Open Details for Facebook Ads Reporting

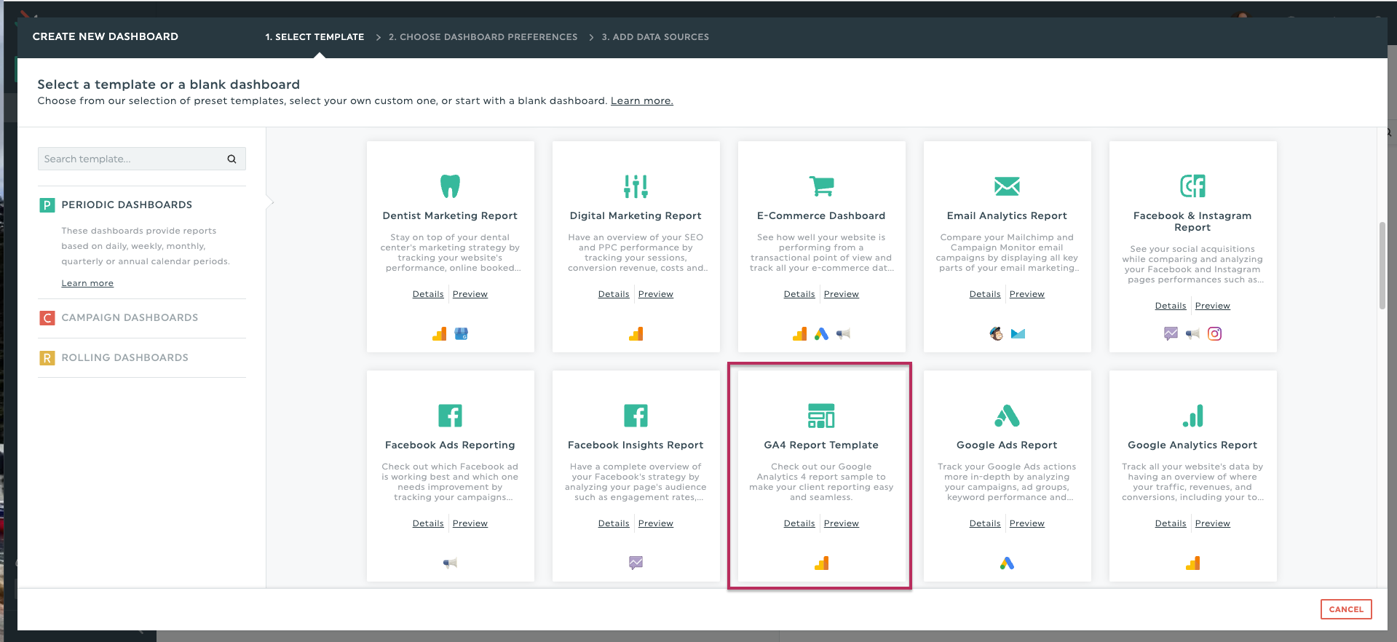tap(428, 523)
